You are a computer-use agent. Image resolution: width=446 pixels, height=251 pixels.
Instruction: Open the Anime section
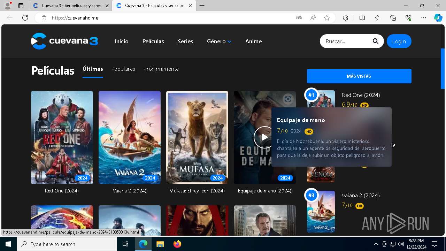(253, 41)
